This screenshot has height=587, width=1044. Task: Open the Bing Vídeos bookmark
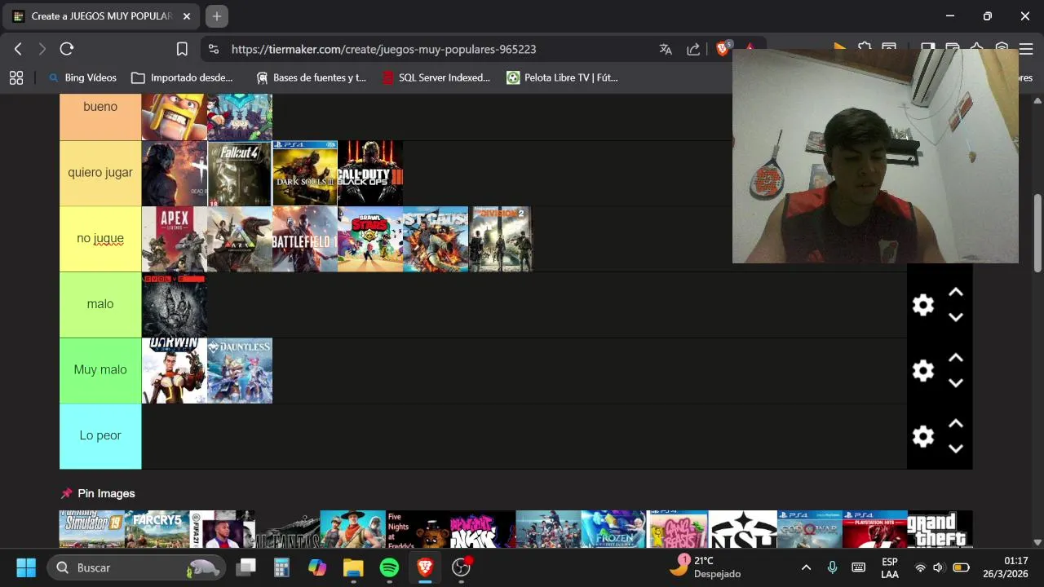pos(82,77)
